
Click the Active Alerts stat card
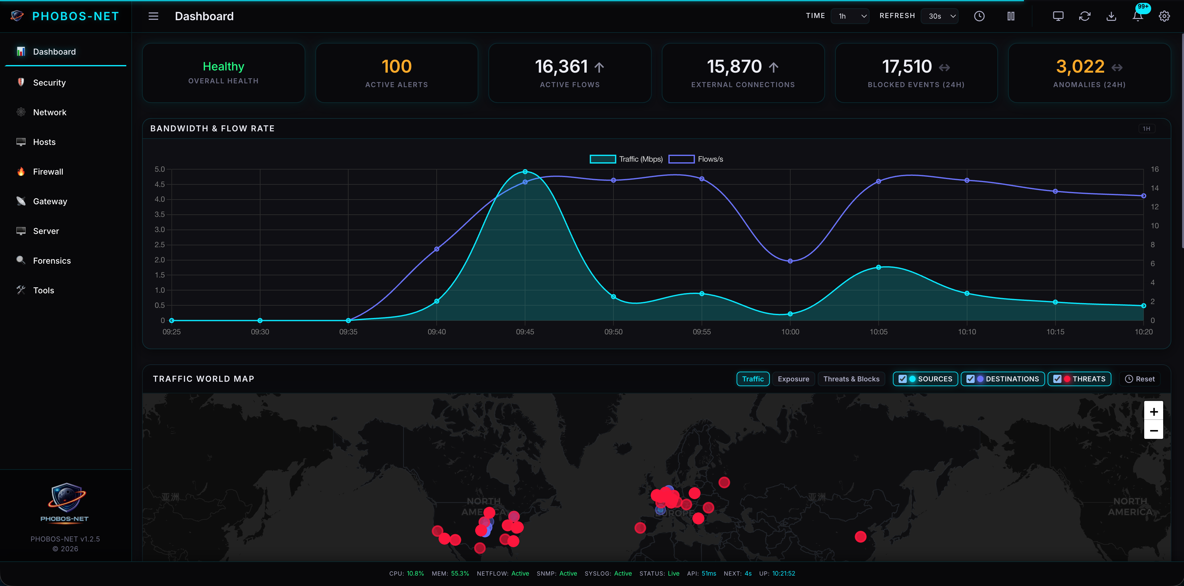pyautogui.click(x=397, y=73)
